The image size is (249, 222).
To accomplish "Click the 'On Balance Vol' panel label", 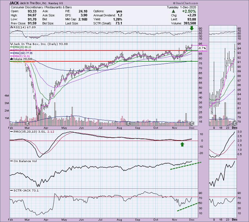I will pos(25,161).
